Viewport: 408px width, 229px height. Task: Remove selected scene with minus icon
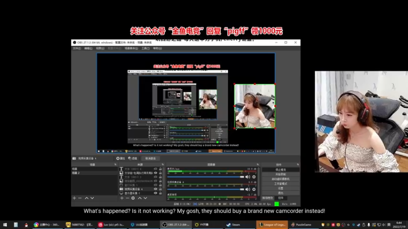(x=80, y=198)
